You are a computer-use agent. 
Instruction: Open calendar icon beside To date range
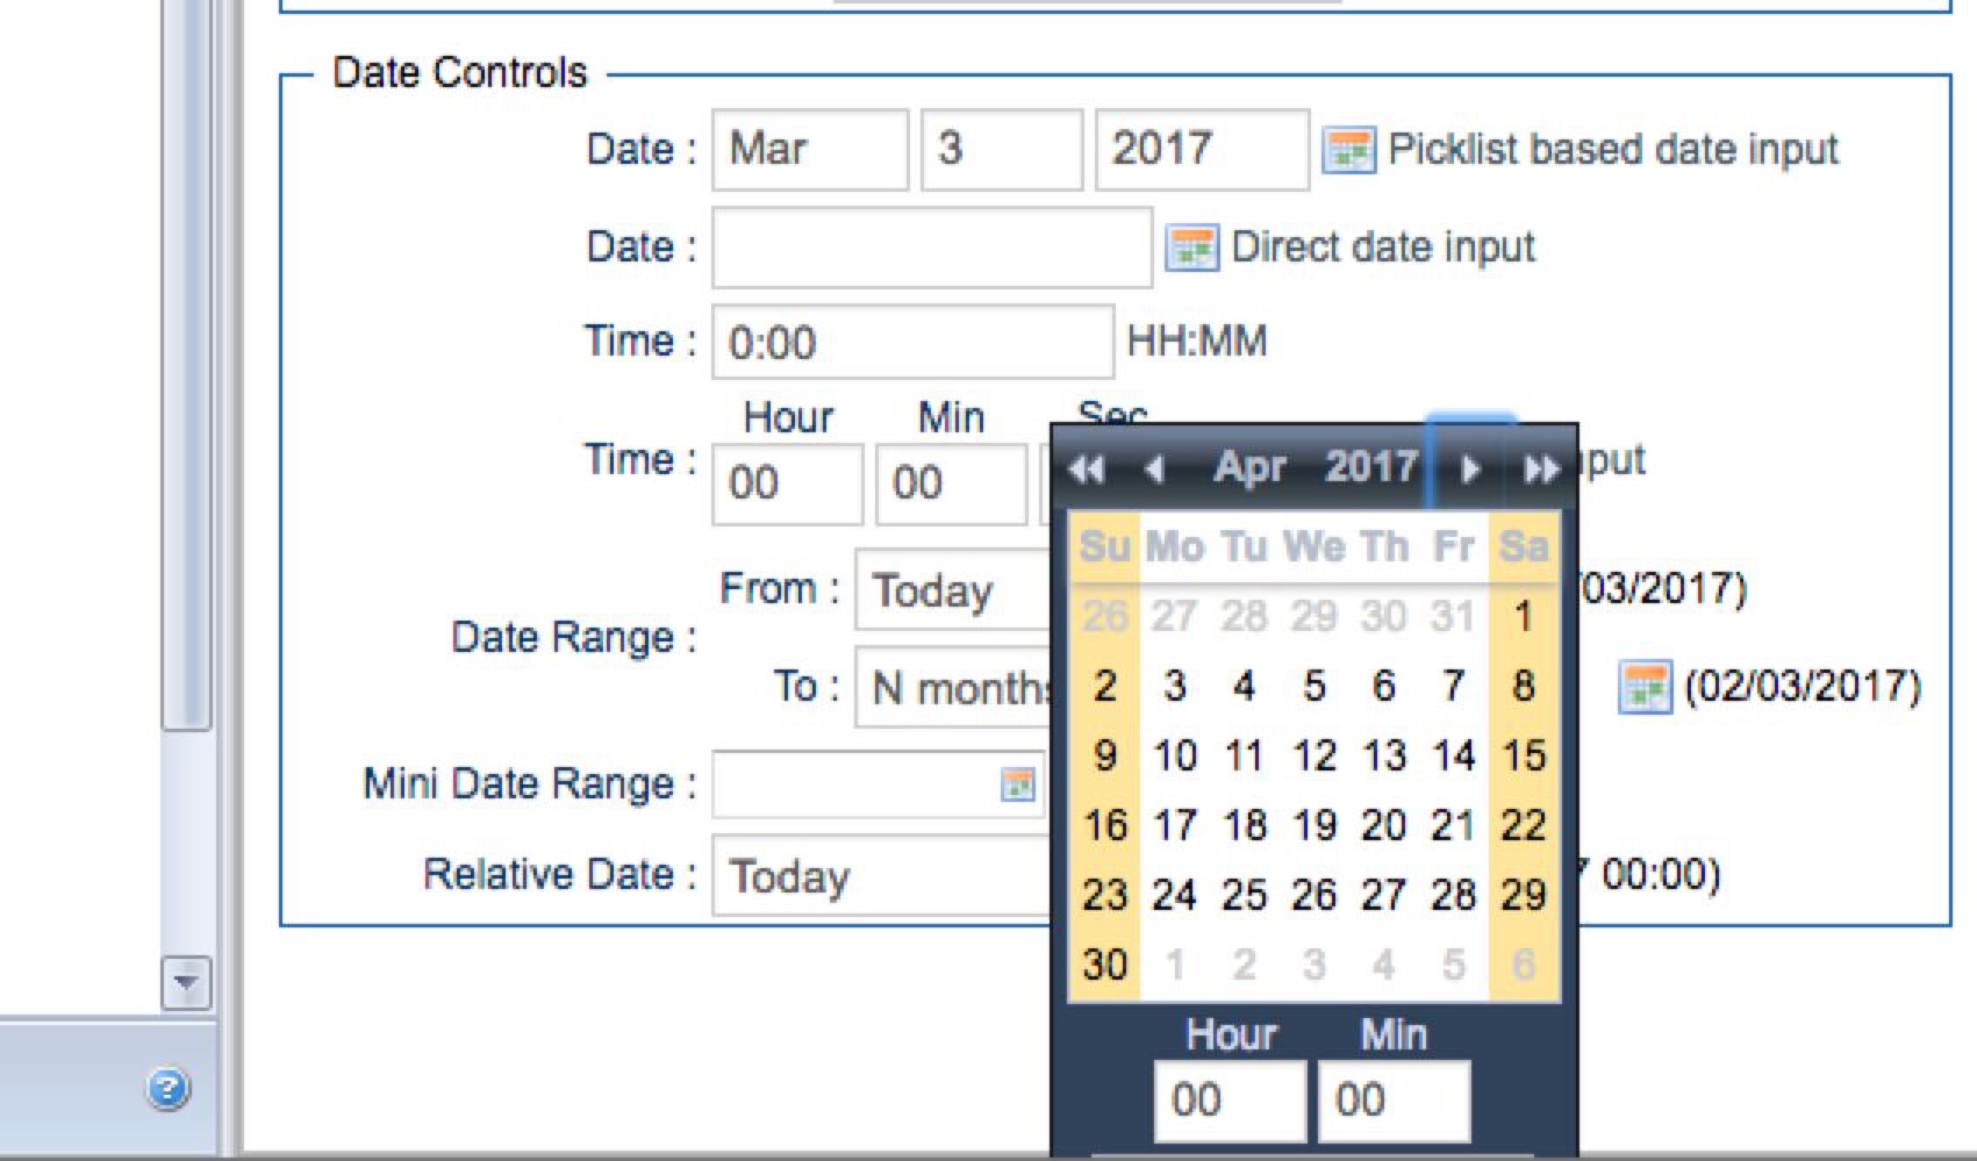click(1644, 687)
